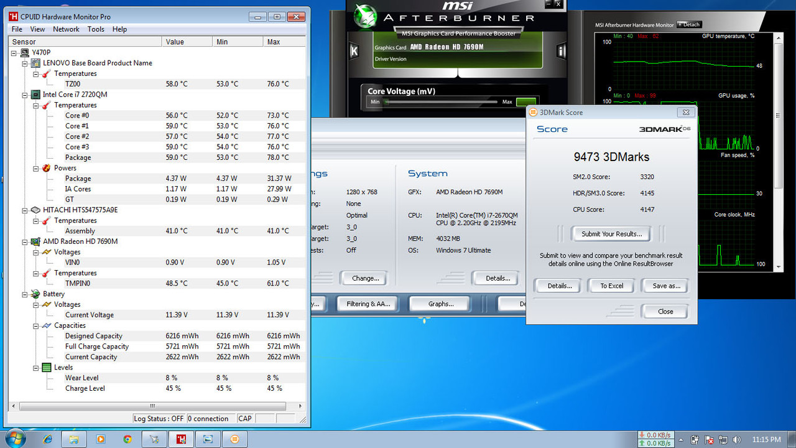This screenshot has width=796, height=448.
Task: Collapse the Powers group under the CPU
Action: pos(36,168)
